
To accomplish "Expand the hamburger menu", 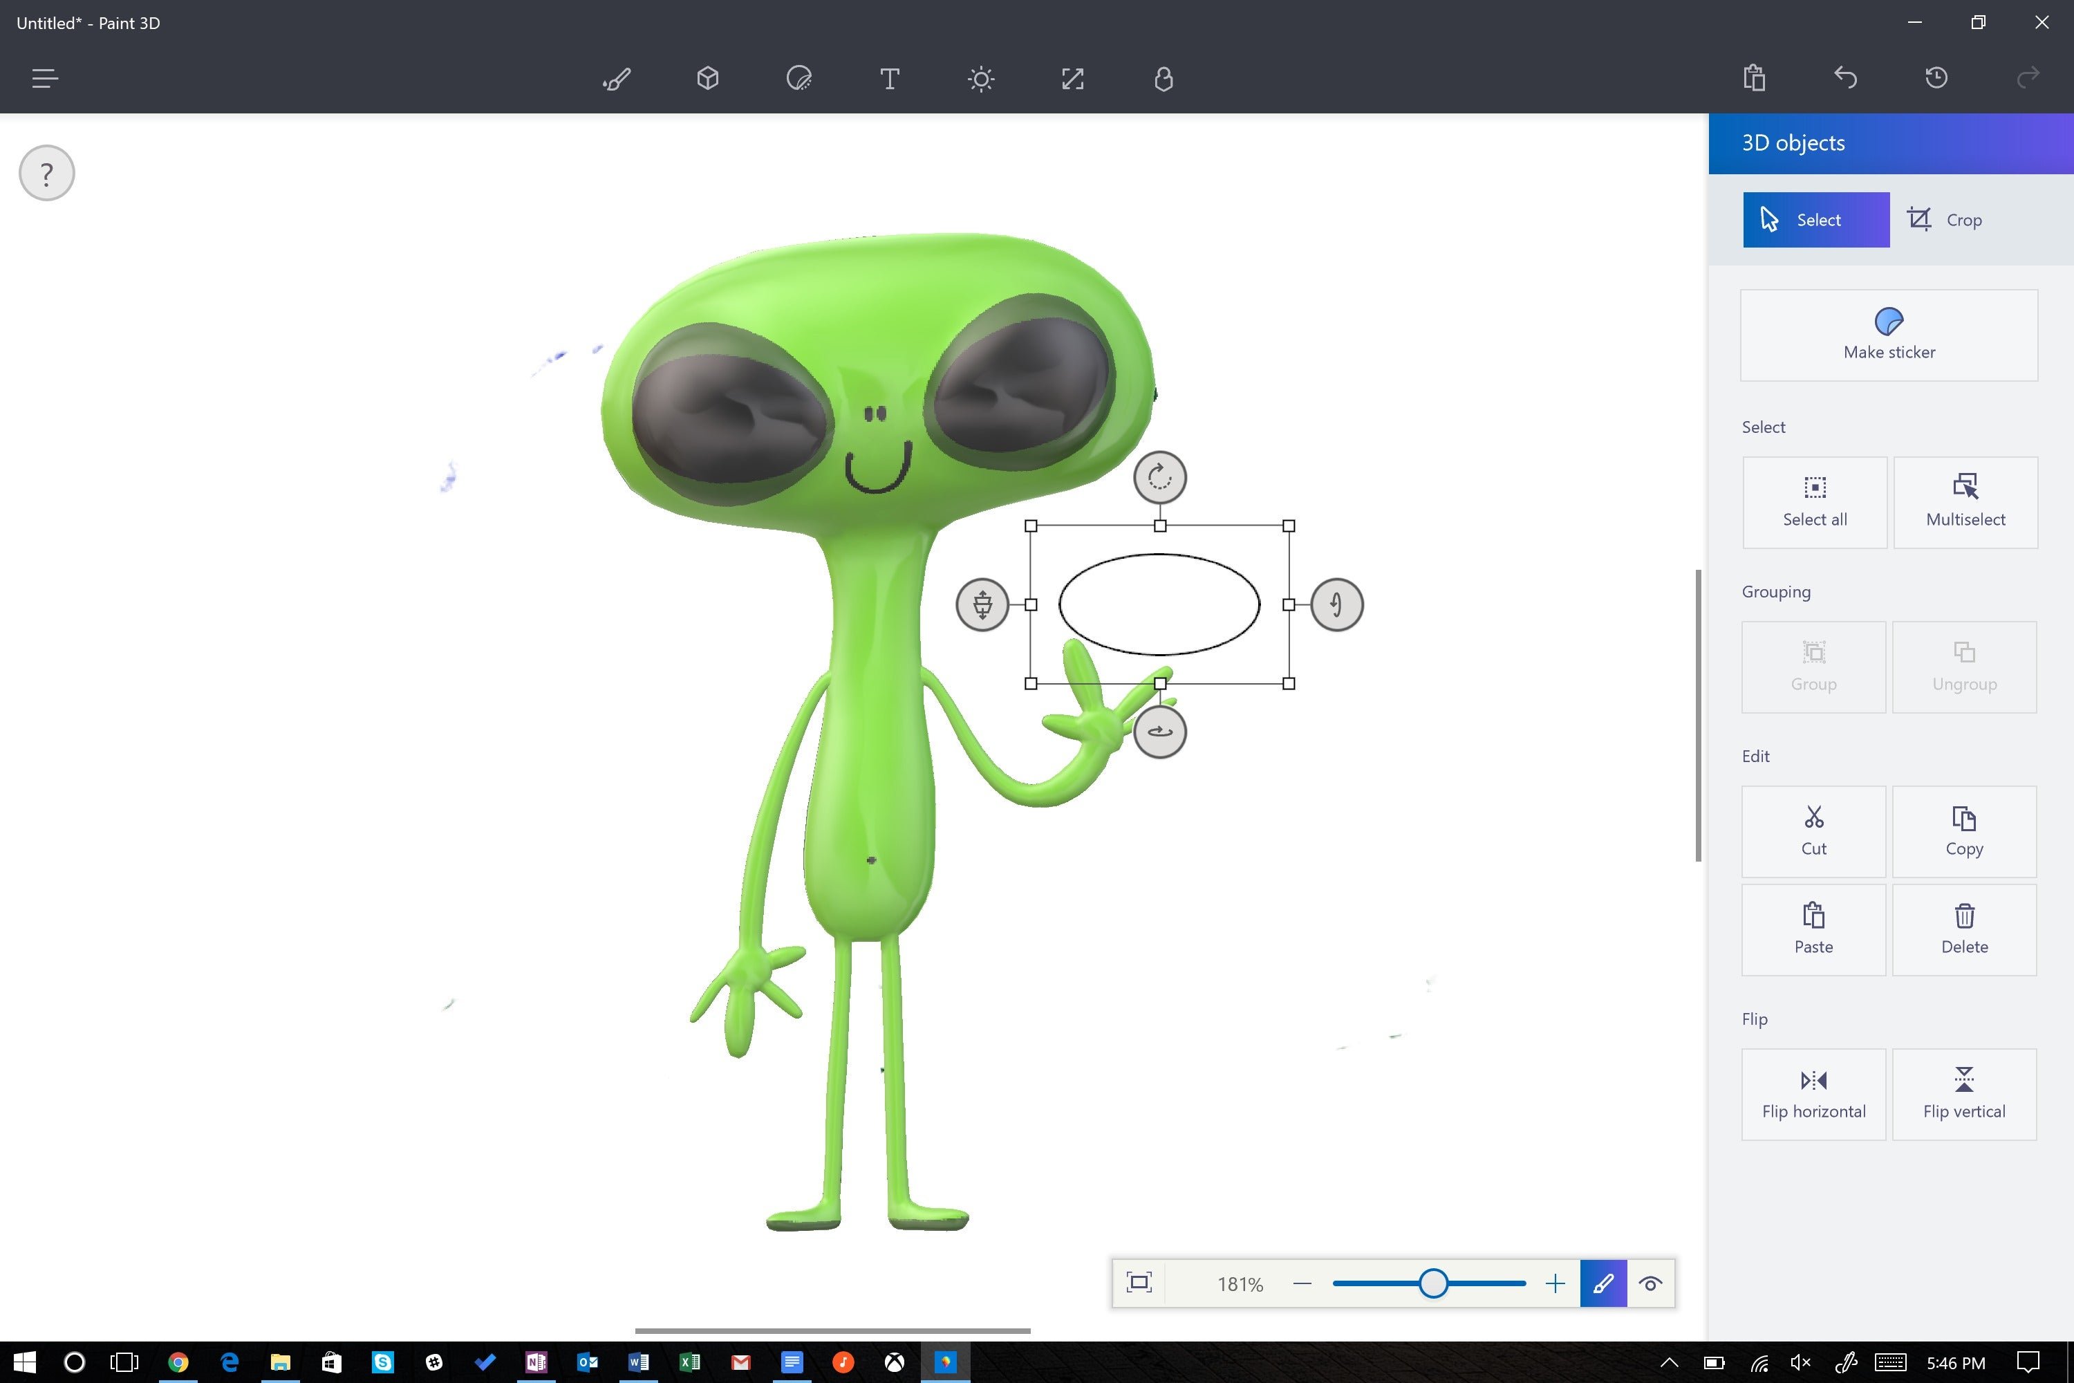I will [x=45, y=80].
